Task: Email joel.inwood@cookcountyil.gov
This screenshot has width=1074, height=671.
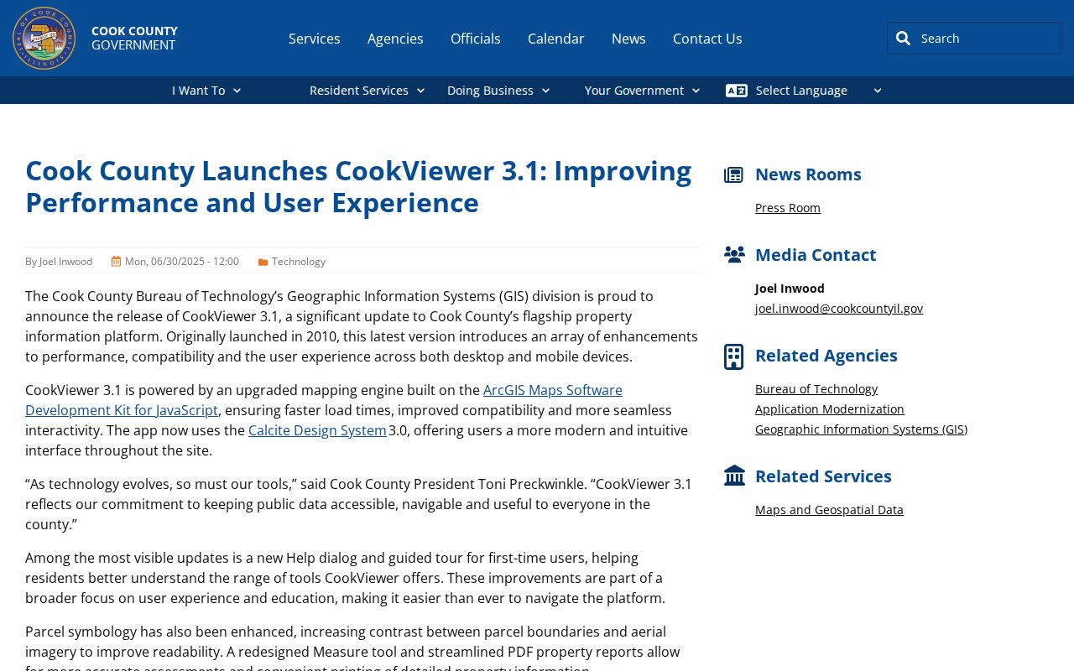Action: (839, 309)
